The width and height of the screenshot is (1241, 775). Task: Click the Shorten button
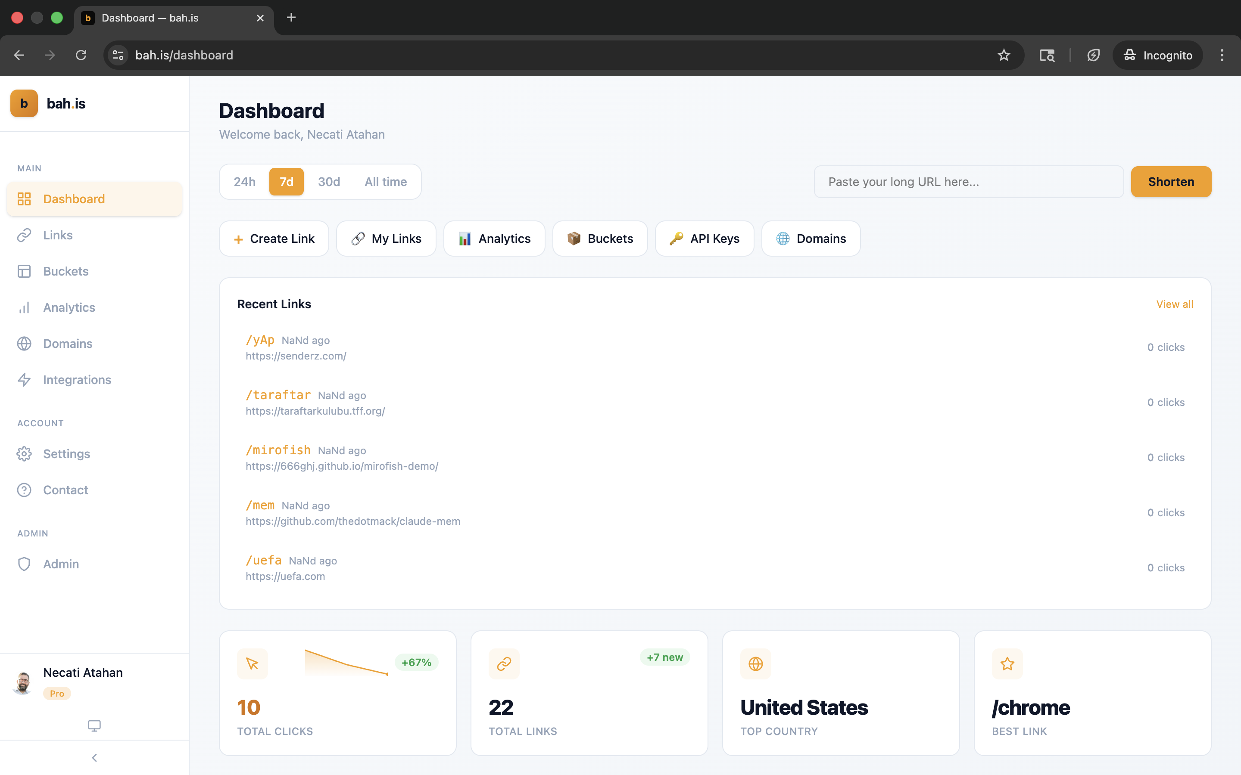[x=1171, y=181]
